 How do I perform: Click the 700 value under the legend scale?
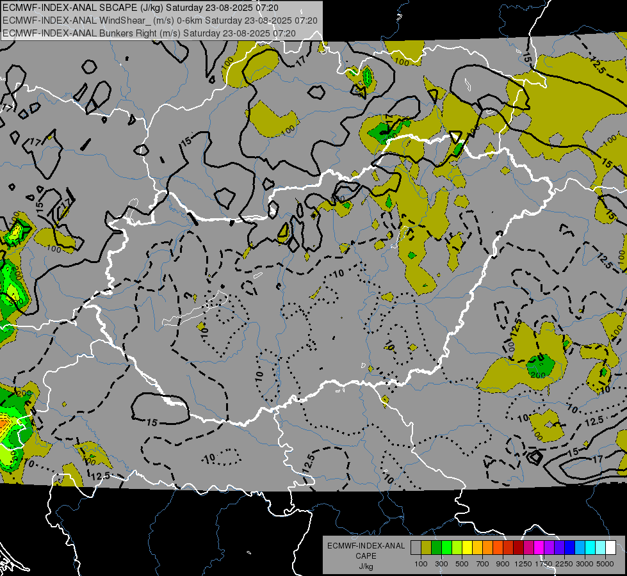click(483, 564)
